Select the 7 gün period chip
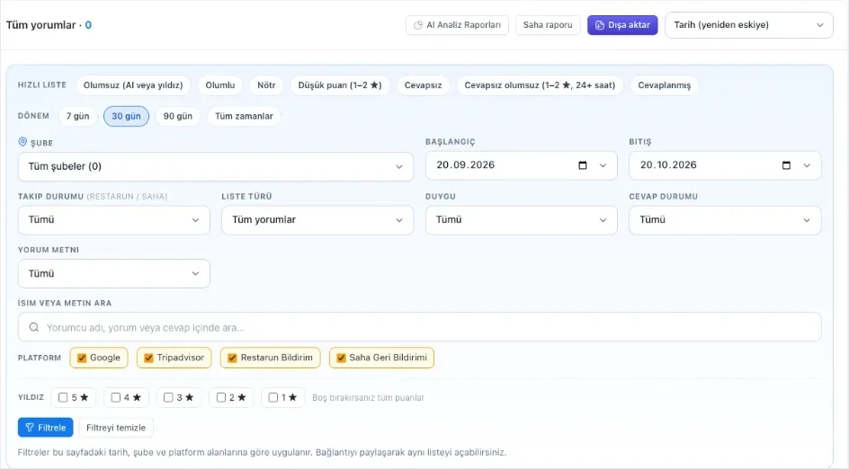 pos(77,116)
